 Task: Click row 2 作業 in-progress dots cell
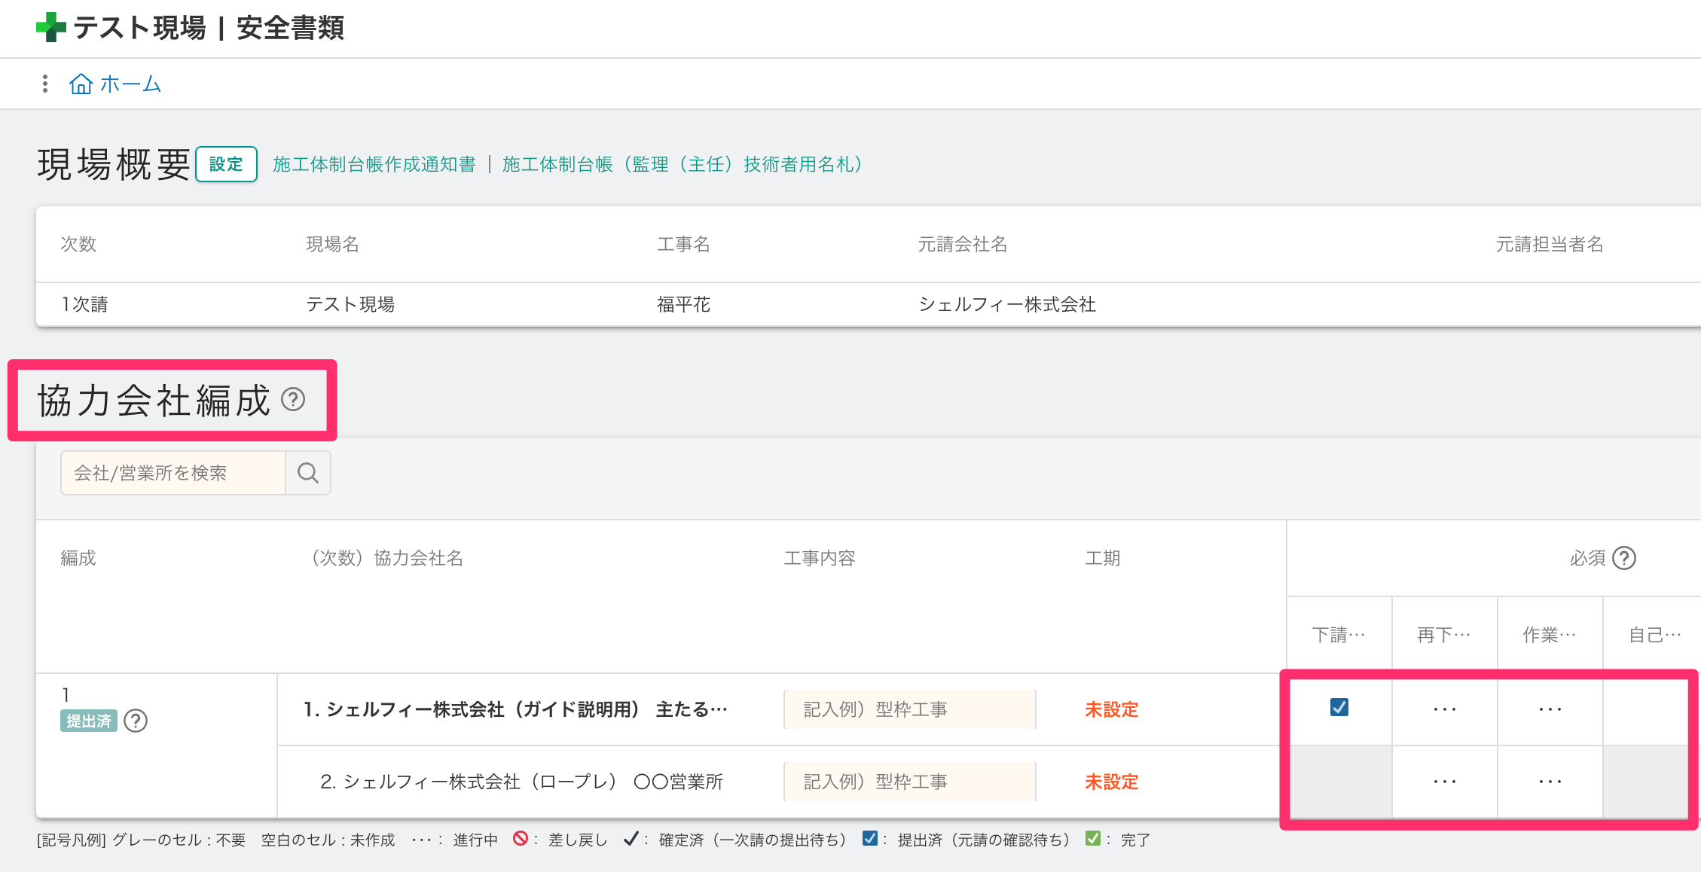coord(1550,782)
